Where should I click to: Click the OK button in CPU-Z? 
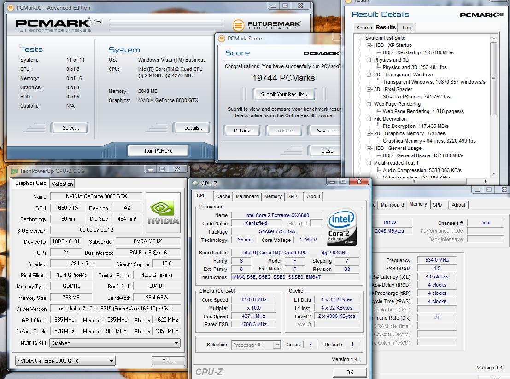point(350,373)
